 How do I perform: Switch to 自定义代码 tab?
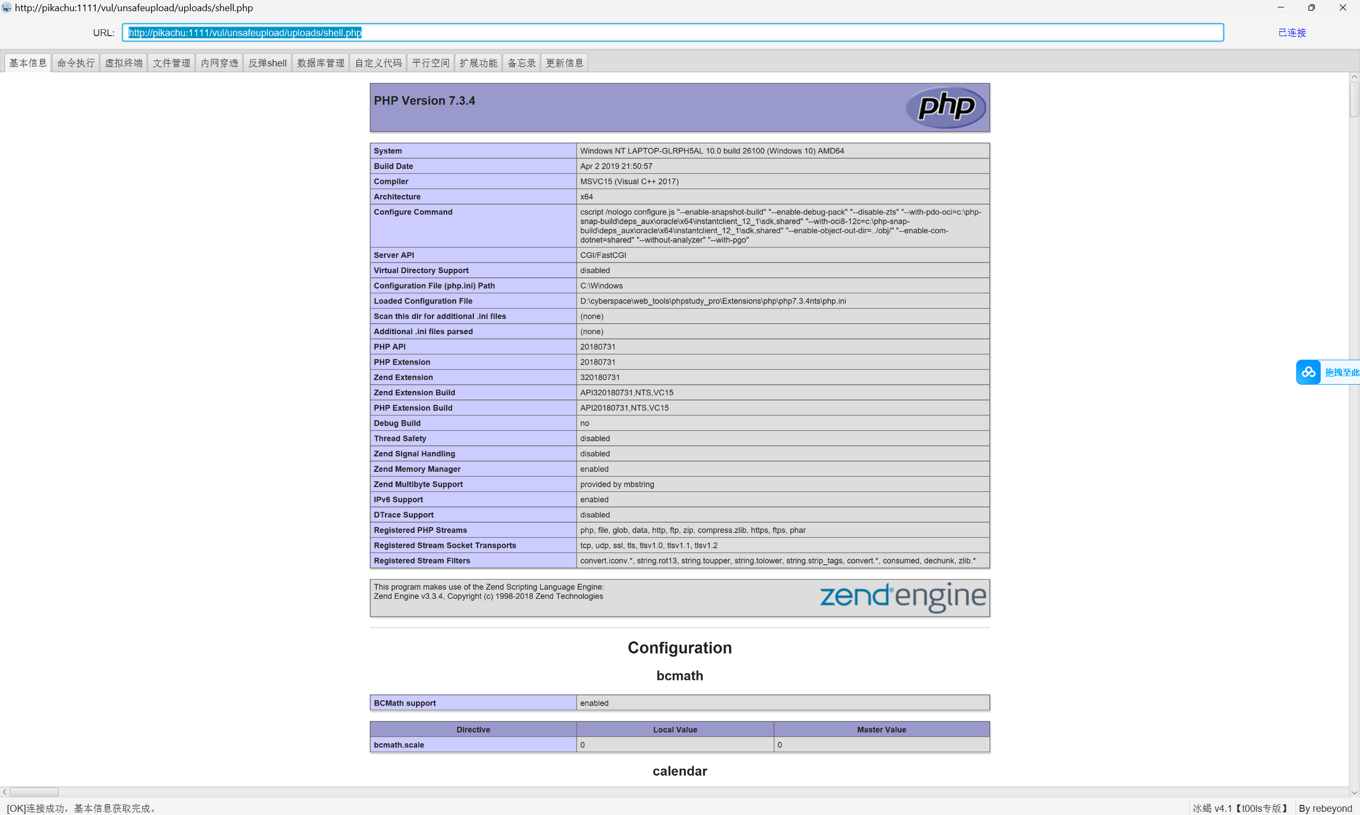378,63
